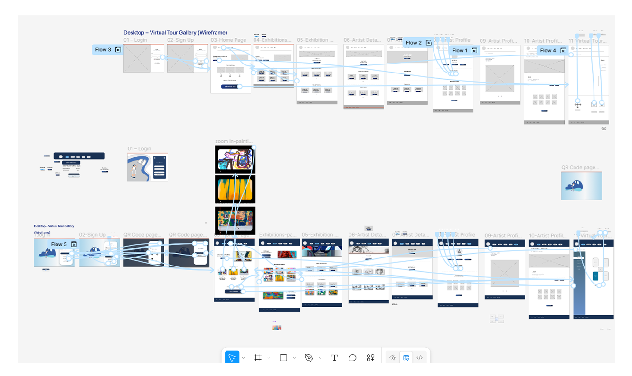Select the colorful '01 – Login' frame thumbnail
The width and height of the screenshot is (632, 376).
[147, 167]
